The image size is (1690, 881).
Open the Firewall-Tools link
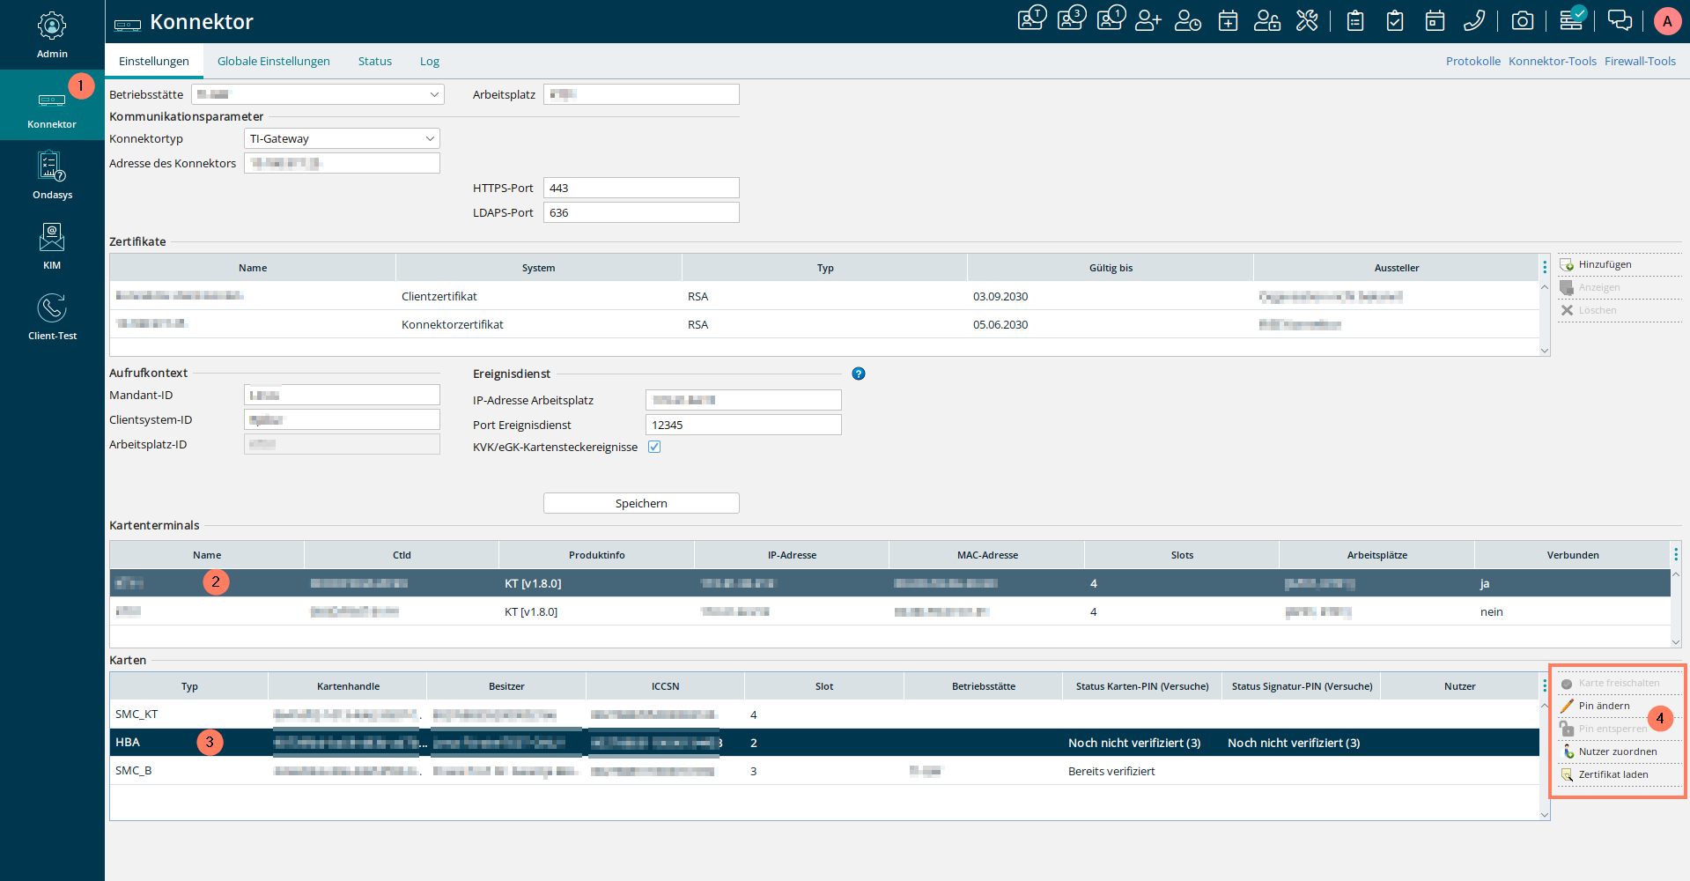[1640, 61]
